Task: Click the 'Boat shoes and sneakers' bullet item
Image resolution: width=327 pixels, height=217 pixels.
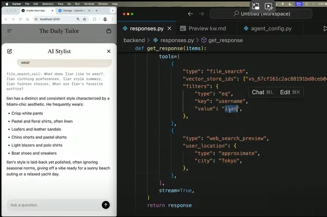Action: [34, 153]
